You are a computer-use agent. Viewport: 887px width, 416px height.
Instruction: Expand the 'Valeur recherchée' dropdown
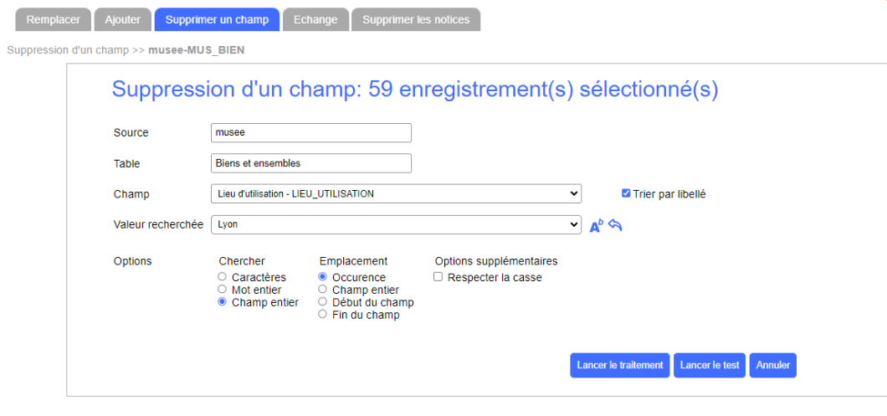(396, 224)
